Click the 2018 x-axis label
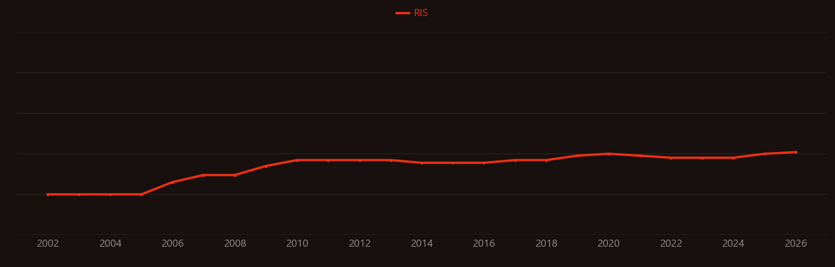The height and width of the screenshot is (267, 835). pyautogui.click(x=546, y=244)
